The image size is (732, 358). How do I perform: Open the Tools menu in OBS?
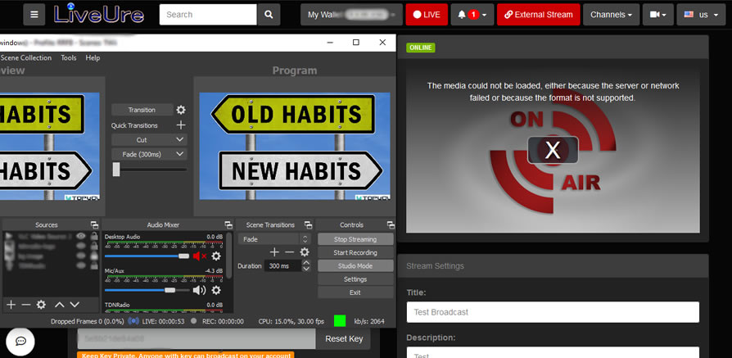click(x=69, y=58)
